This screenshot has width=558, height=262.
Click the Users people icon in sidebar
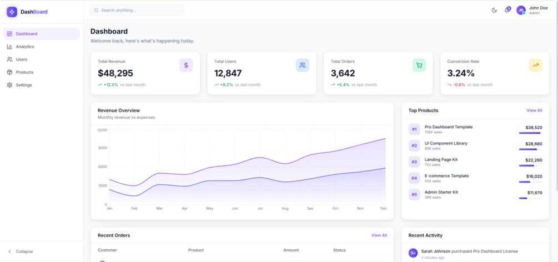click(x=9, y=59)
